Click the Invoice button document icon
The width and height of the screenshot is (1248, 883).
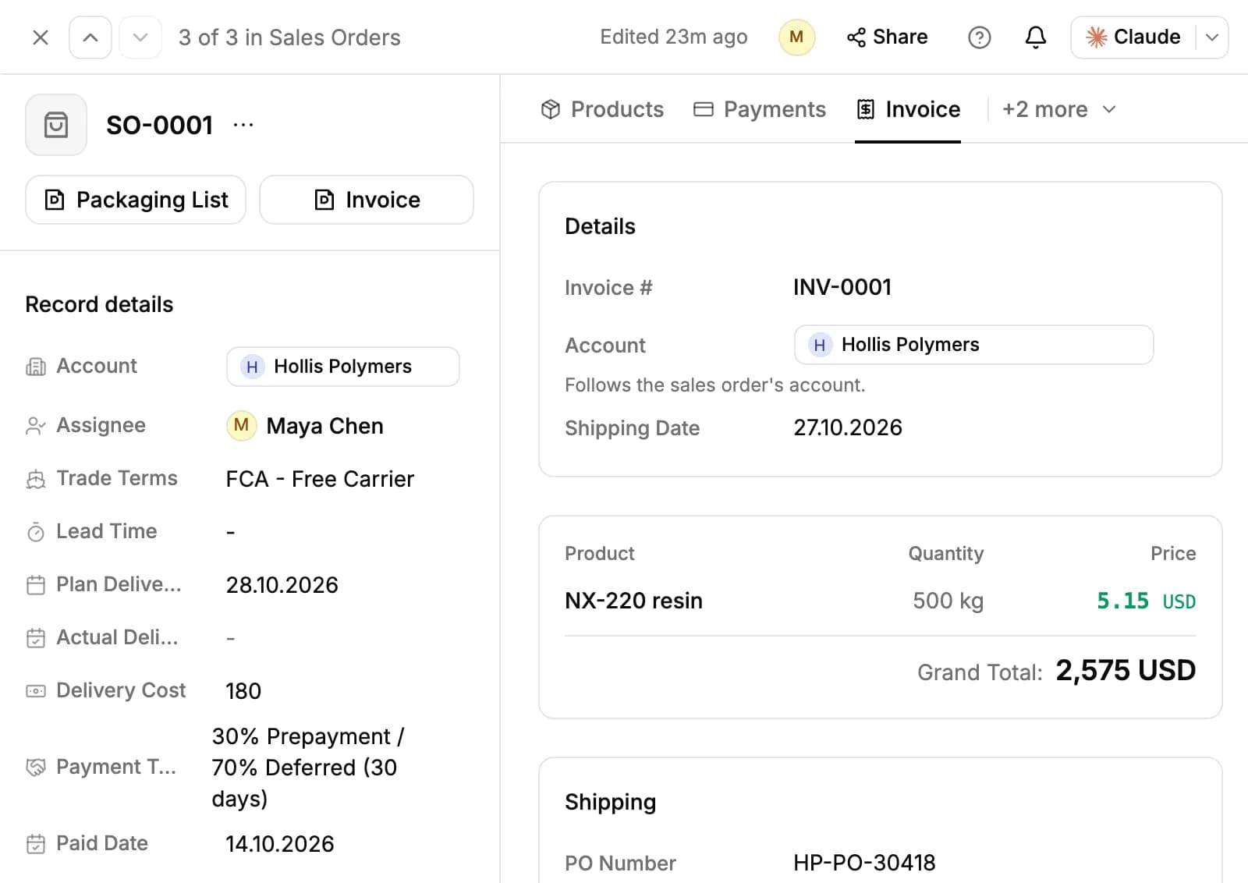(x=324, y=200)
